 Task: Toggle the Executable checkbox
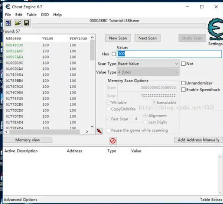point(154,102)
